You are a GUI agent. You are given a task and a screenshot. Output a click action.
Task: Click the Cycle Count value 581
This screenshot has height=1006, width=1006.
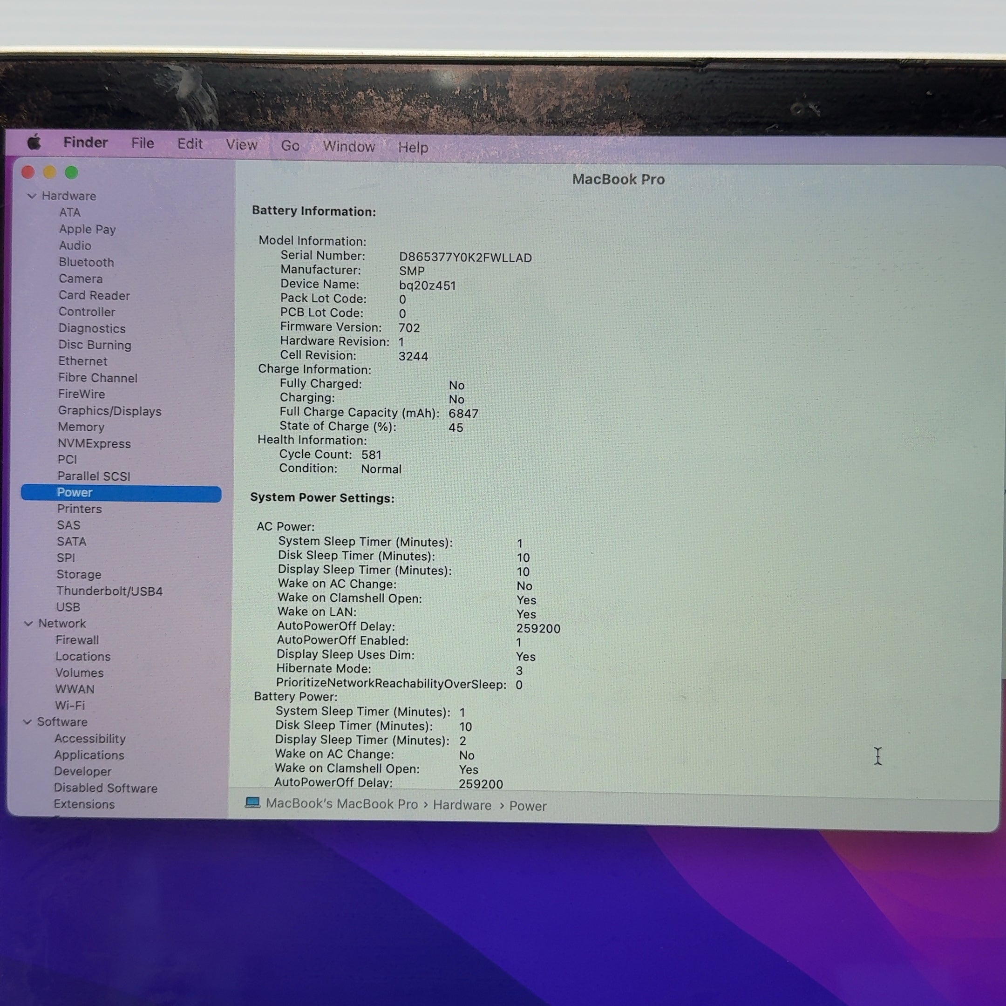371,455
